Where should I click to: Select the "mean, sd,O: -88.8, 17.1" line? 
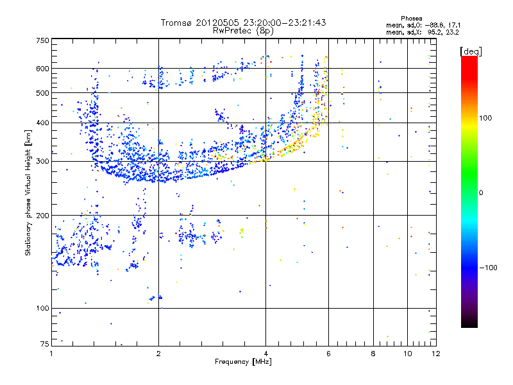pos(423,25)
